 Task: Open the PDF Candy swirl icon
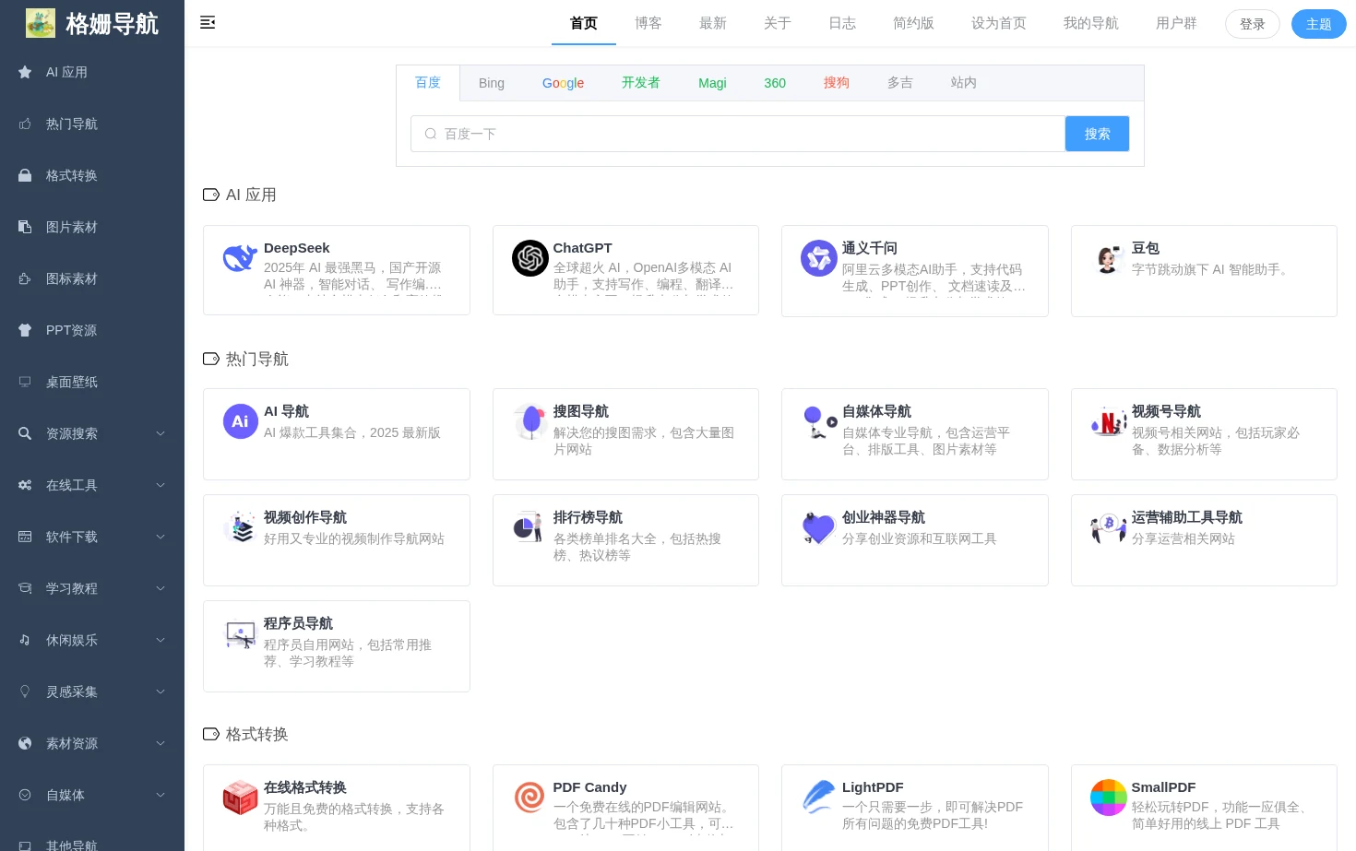tap(530, 798)
